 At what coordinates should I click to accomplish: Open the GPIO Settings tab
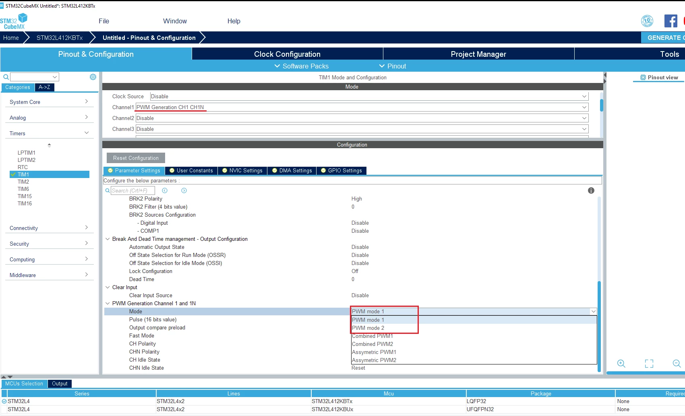pos(341,171)
